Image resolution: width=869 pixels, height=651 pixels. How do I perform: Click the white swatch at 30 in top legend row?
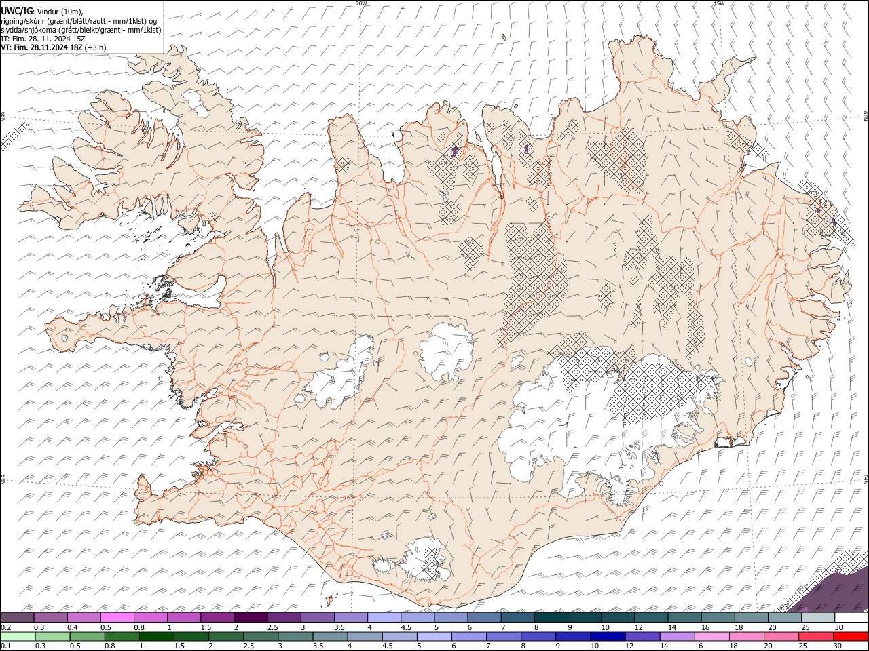[x=851, y=618]
